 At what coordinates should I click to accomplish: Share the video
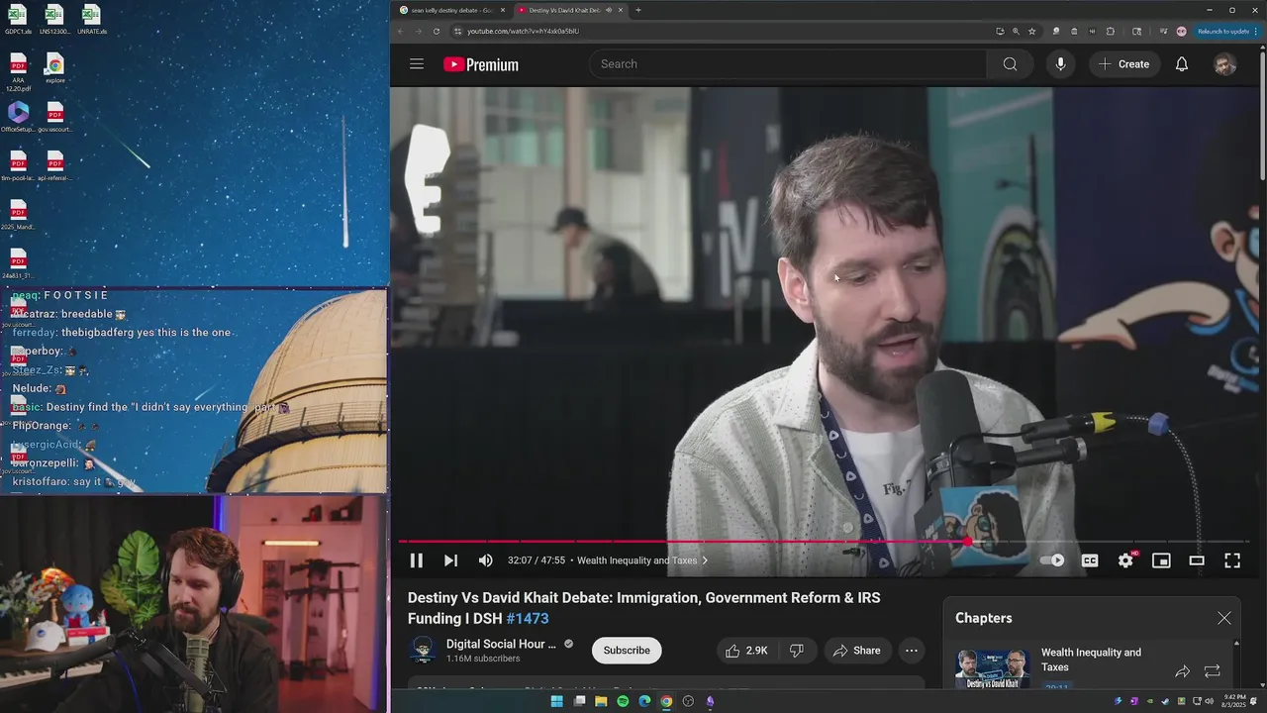click(857, 651)
